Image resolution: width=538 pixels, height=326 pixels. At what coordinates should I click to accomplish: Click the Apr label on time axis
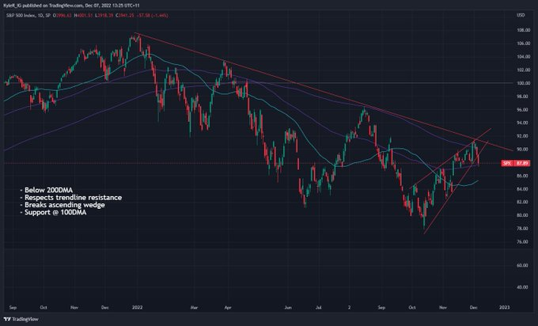[x=228, y=308]
